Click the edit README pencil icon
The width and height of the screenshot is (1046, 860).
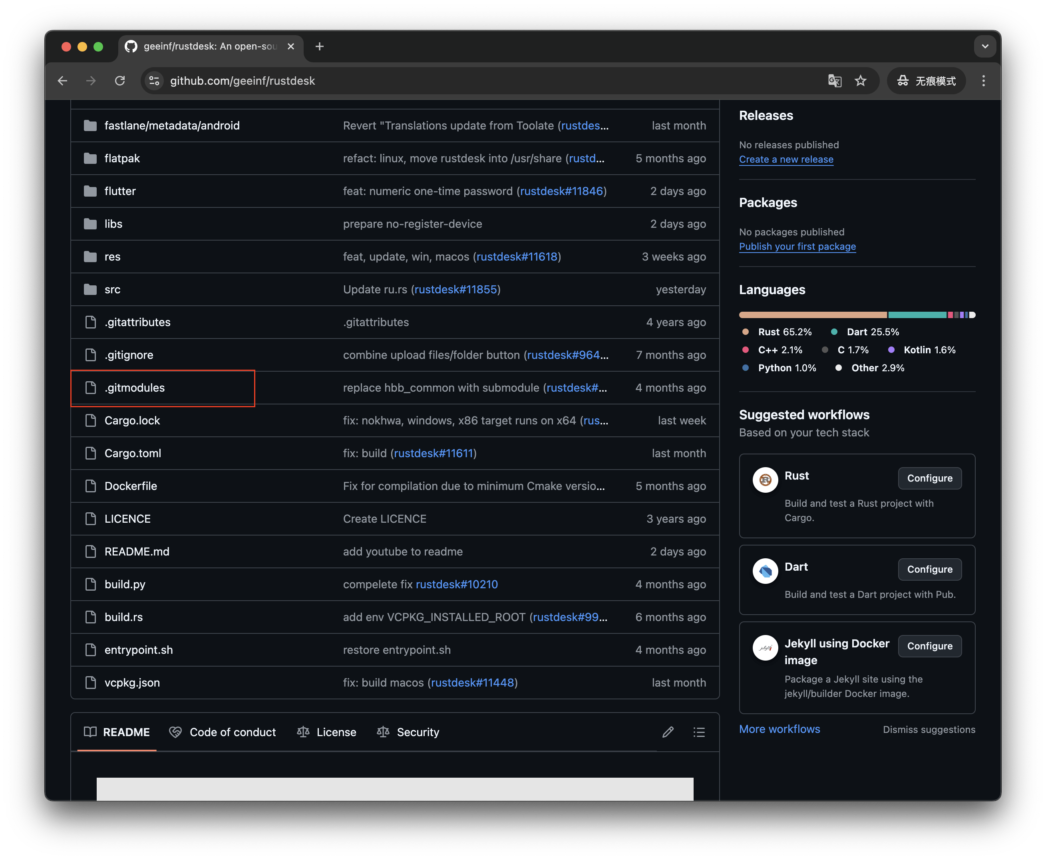pos(668,732)
